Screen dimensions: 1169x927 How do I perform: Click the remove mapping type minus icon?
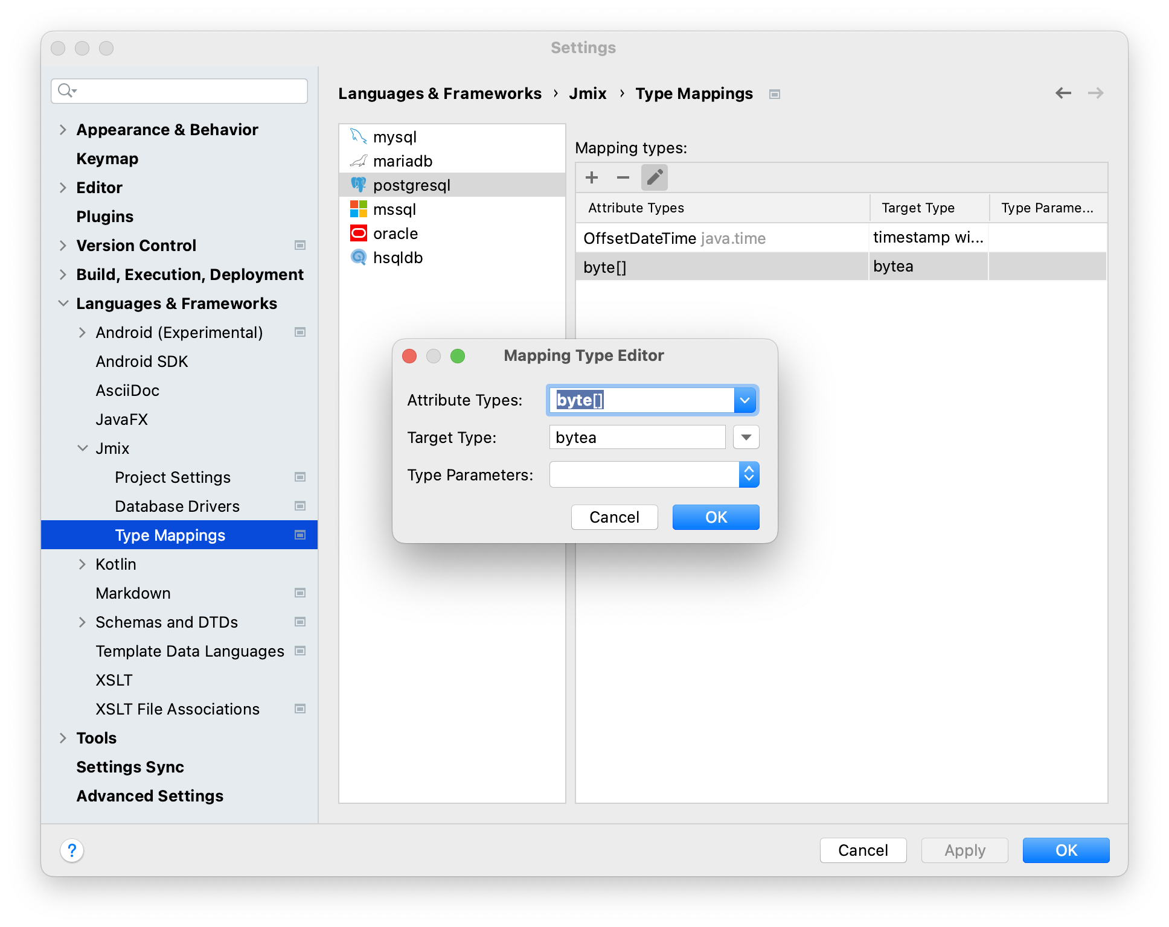point(623,177)
